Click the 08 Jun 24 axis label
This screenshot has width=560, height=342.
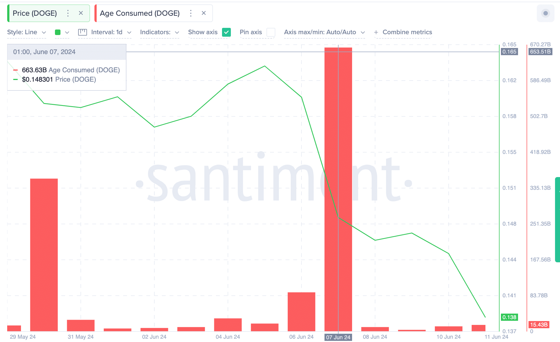tap(375, 337)
